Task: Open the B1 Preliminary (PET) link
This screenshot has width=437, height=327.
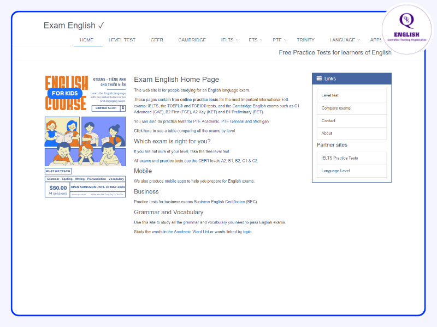Action: pyautogui.click(x=244, y=112)
